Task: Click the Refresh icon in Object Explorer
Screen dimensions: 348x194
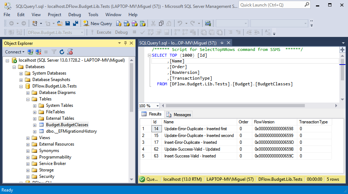Action: click(x=62, y=52)
